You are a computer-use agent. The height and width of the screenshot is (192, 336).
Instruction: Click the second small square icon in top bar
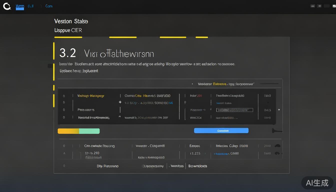click(319, 6)
